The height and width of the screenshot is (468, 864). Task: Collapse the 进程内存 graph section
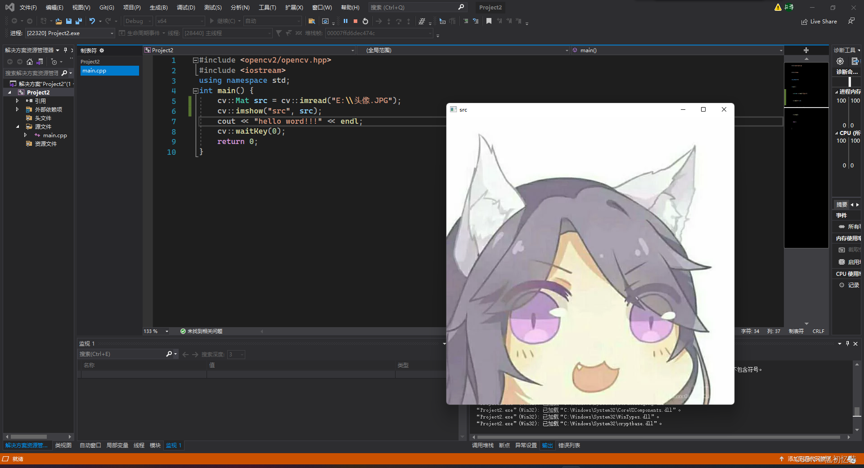coord(837,92)
